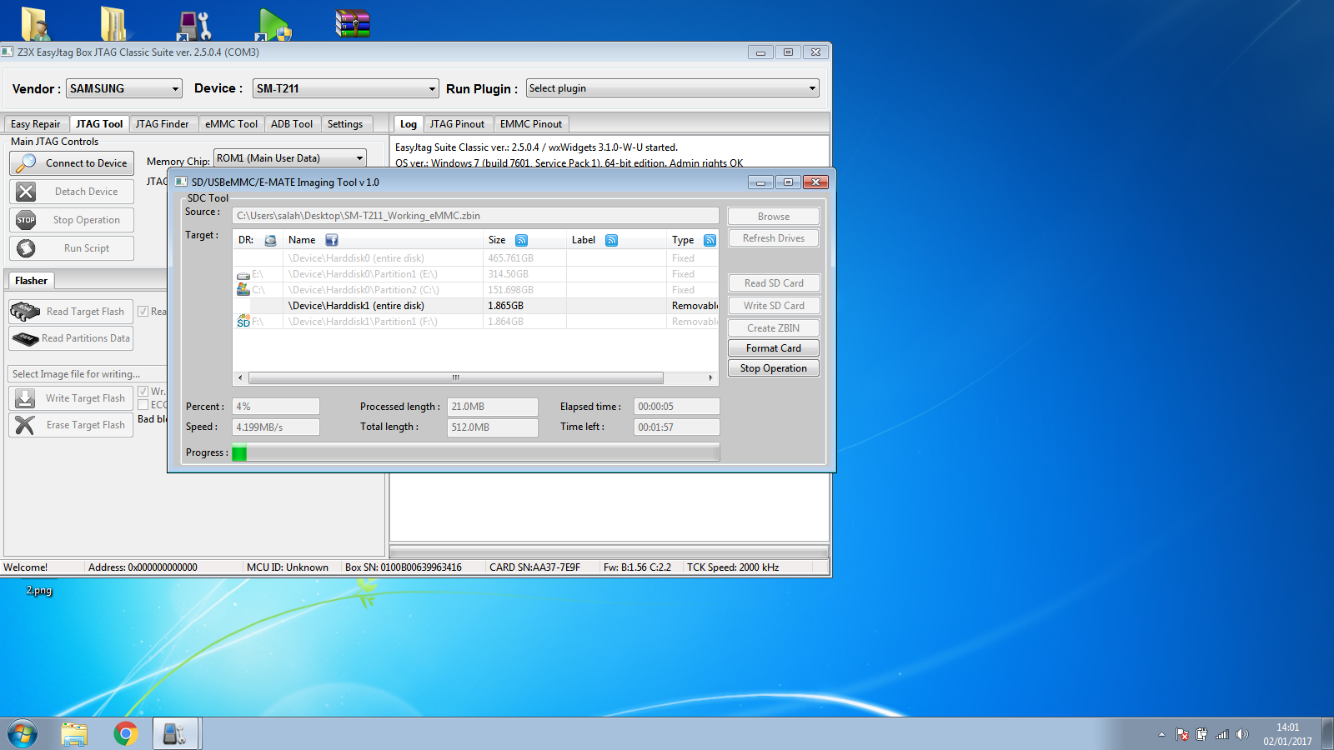Click the Time left field showing 00:01:57
Viewport: 1334px width, 750px height.
click(677, 427)
